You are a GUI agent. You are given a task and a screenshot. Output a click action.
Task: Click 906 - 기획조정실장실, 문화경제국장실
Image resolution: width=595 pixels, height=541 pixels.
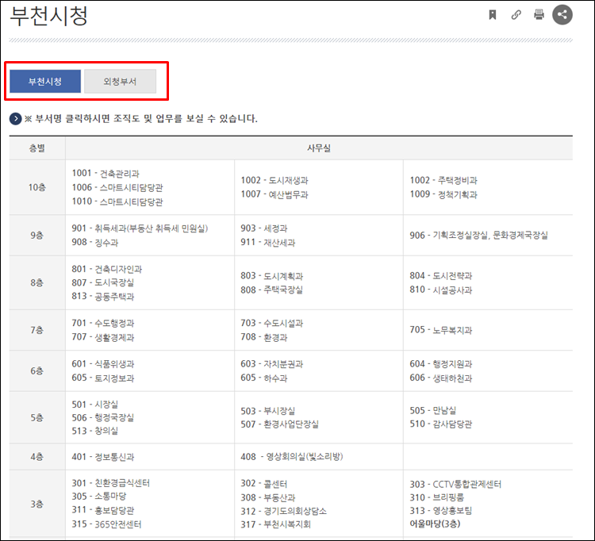point(478,236)
